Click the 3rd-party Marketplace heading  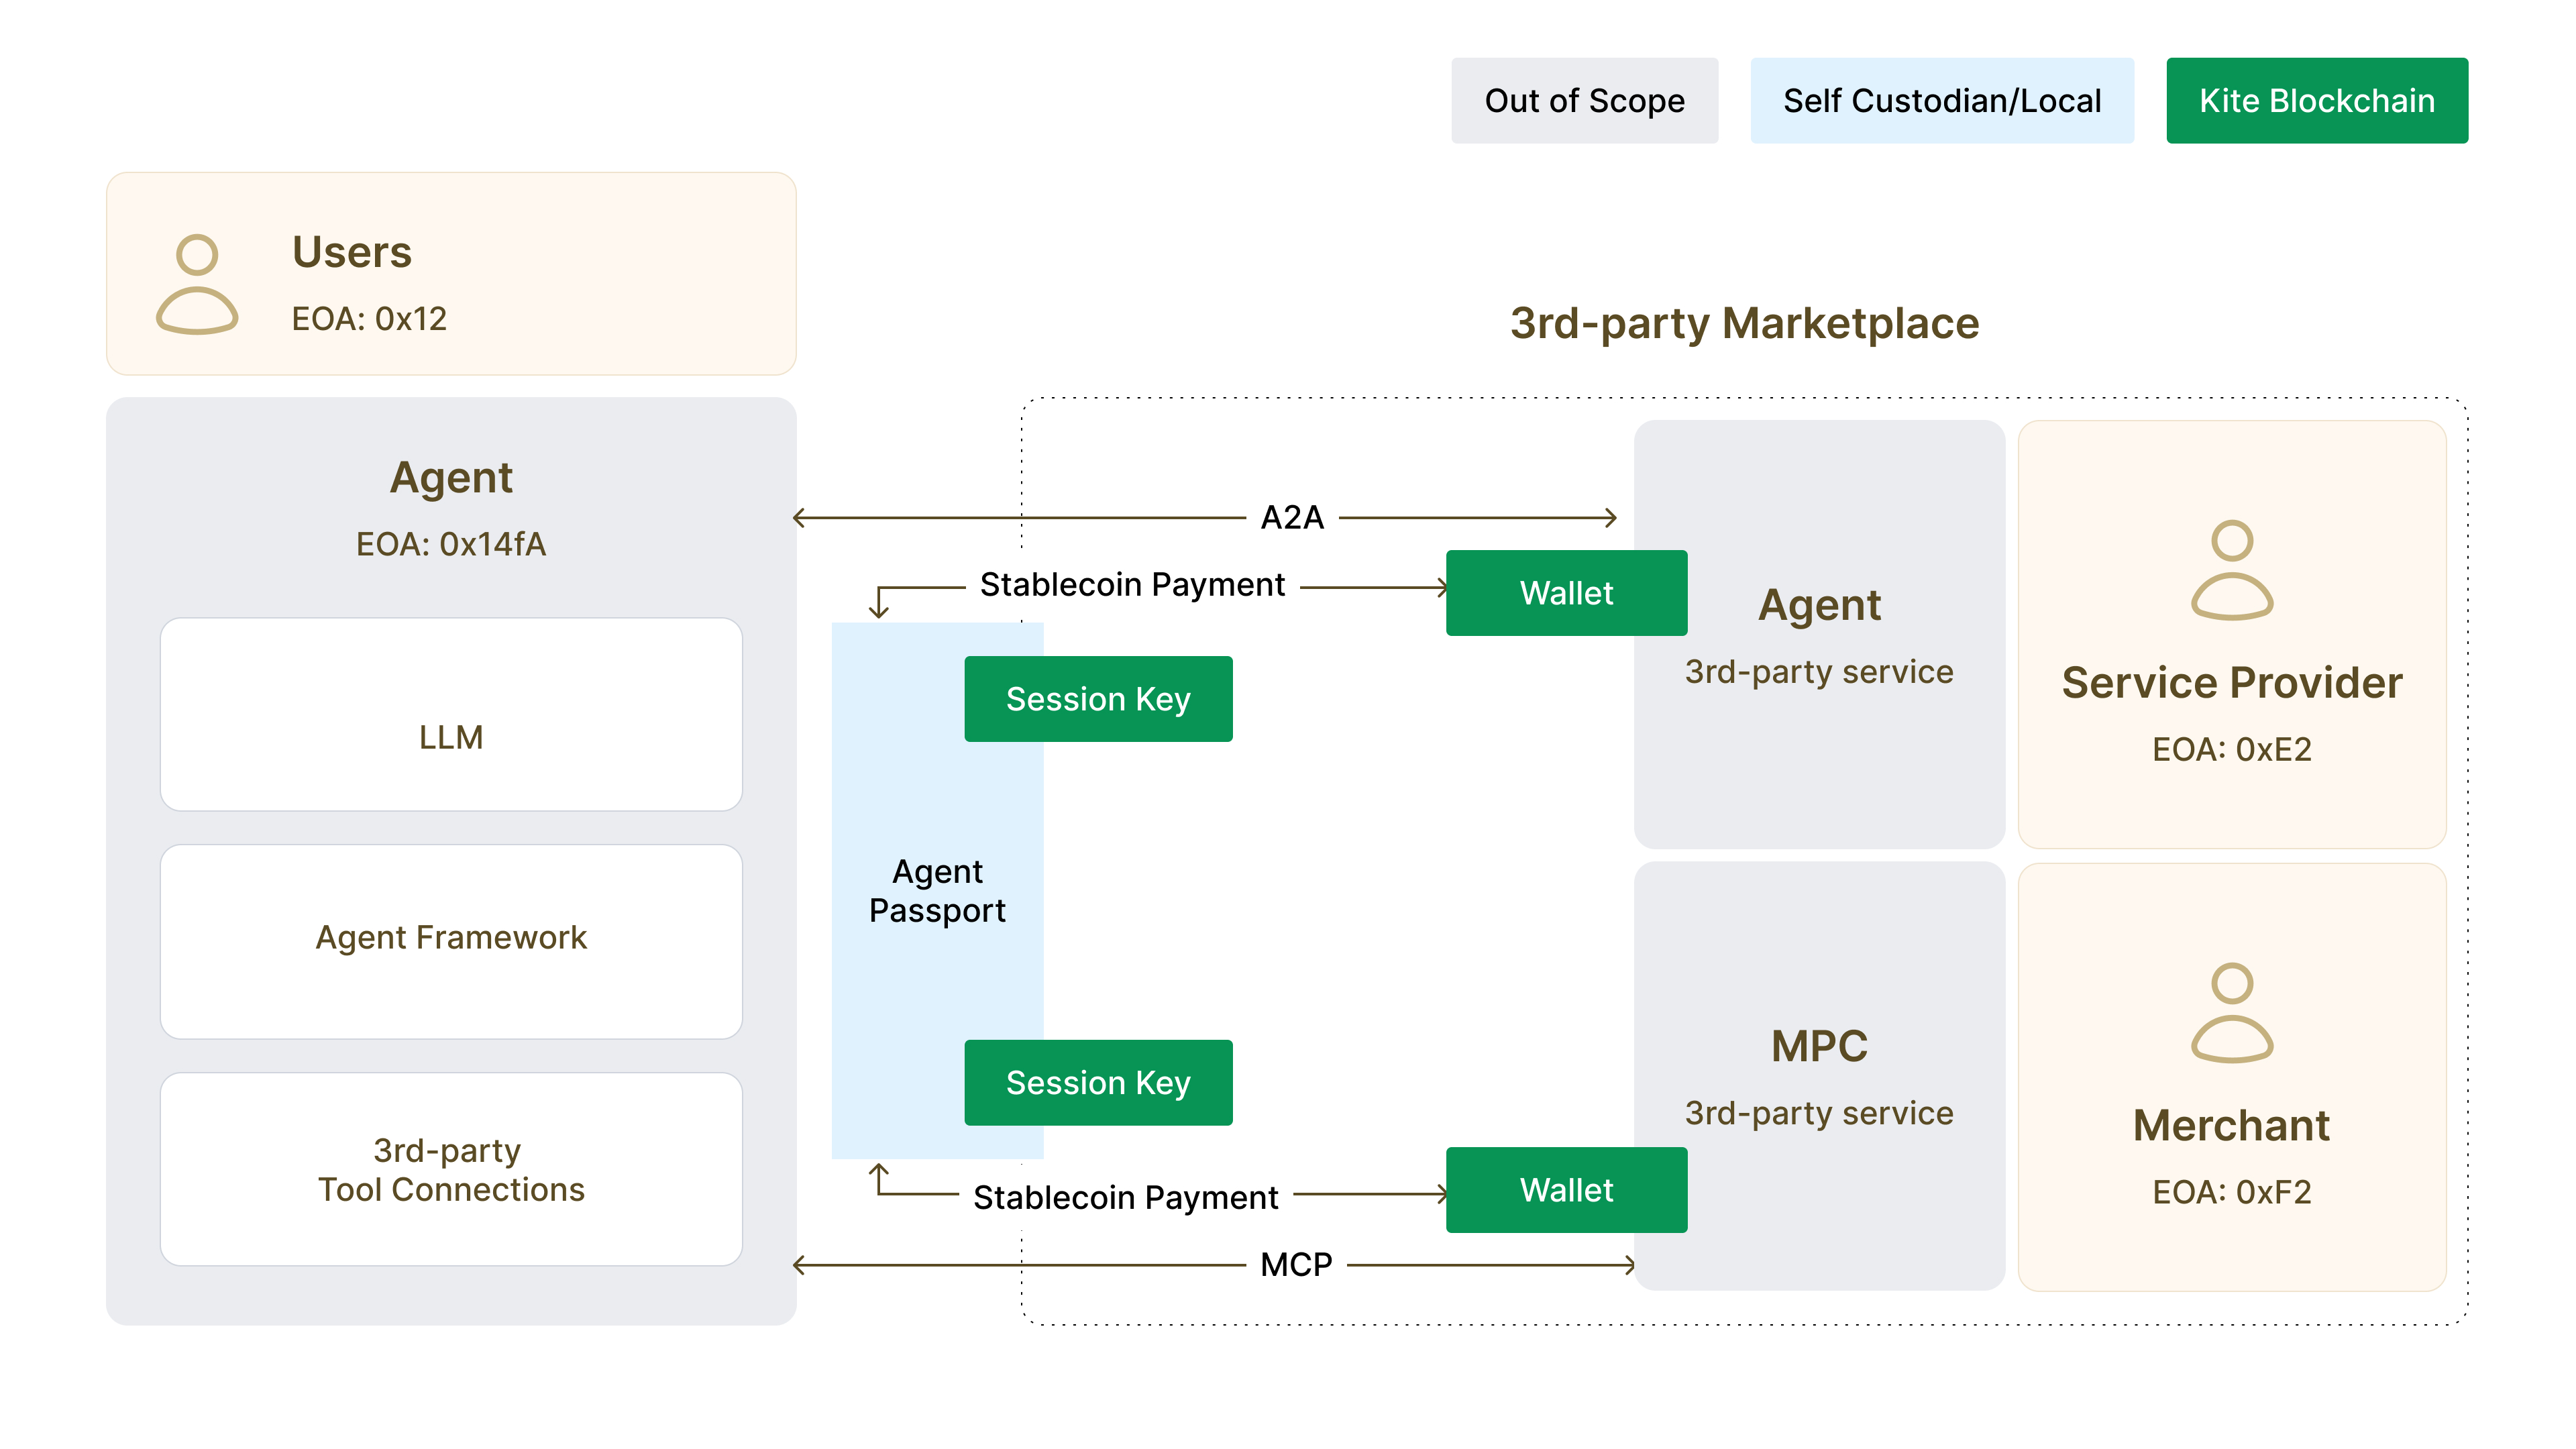pyautogui.click(x=1744, y=324)
